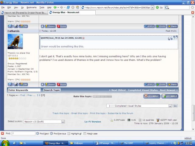Image resolution: width=195 pixels, height=146 pixels.
Task: Click Track this topic link
Action: [61, 113]
